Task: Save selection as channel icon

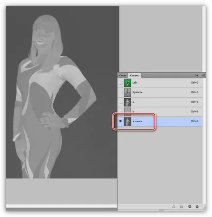Action: pos(181,207)
